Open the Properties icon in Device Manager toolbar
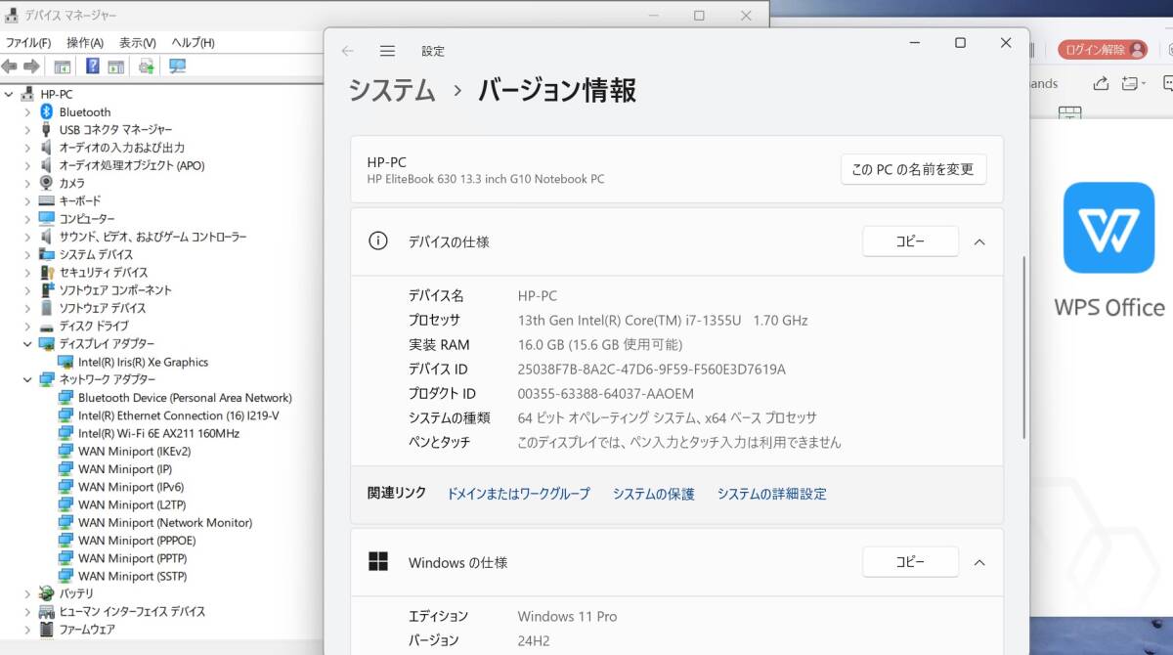1173x655 pixels. [116, 65]
